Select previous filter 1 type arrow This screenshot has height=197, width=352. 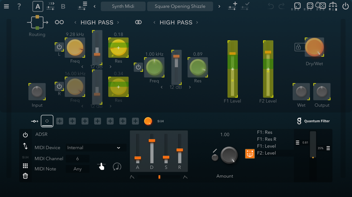pos(75,23)
